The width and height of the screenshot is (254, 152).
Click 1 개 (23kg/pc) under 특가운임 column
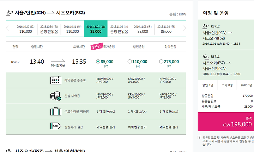(105, 112)
